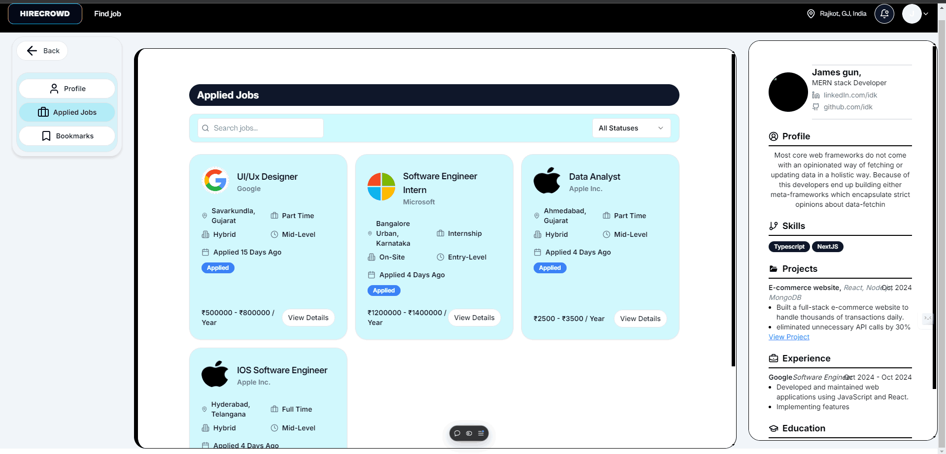Viewport: 946px width, 454px height.
Task: Click James gun's black profile picture
Action: click(788, 92)
